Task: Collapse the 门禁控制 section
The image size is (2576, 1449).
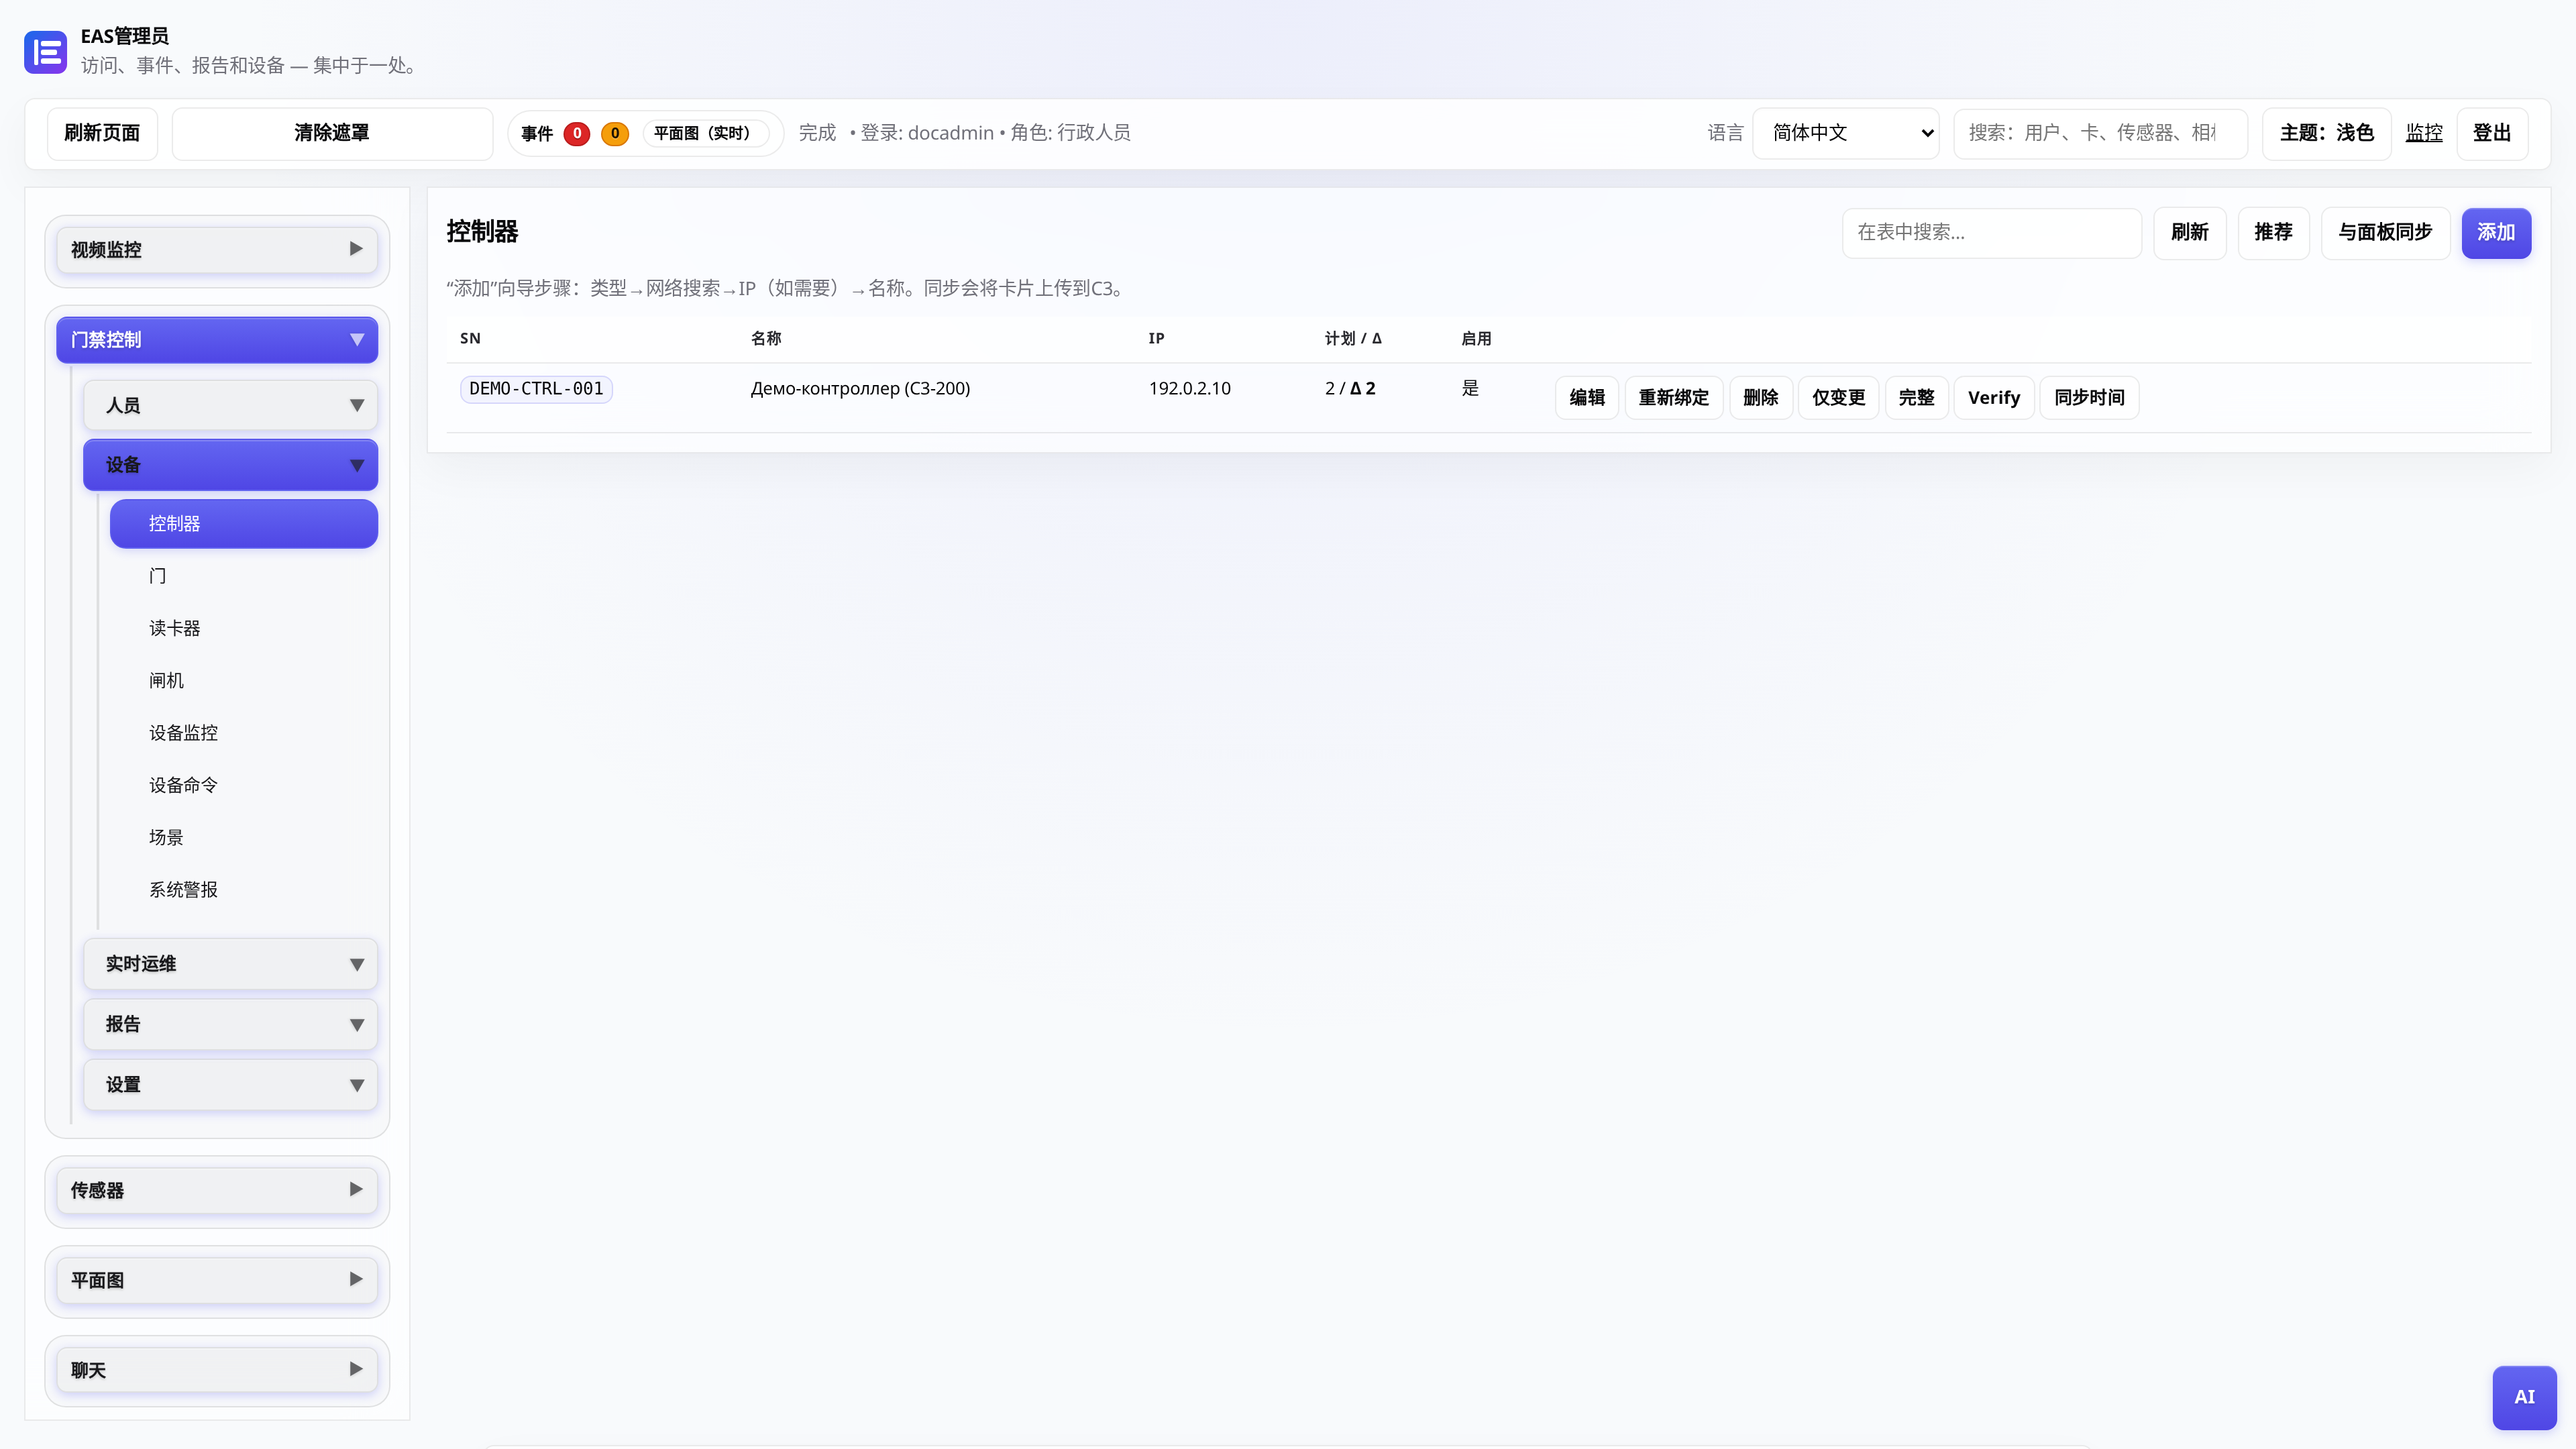Action: click(217, 340)
